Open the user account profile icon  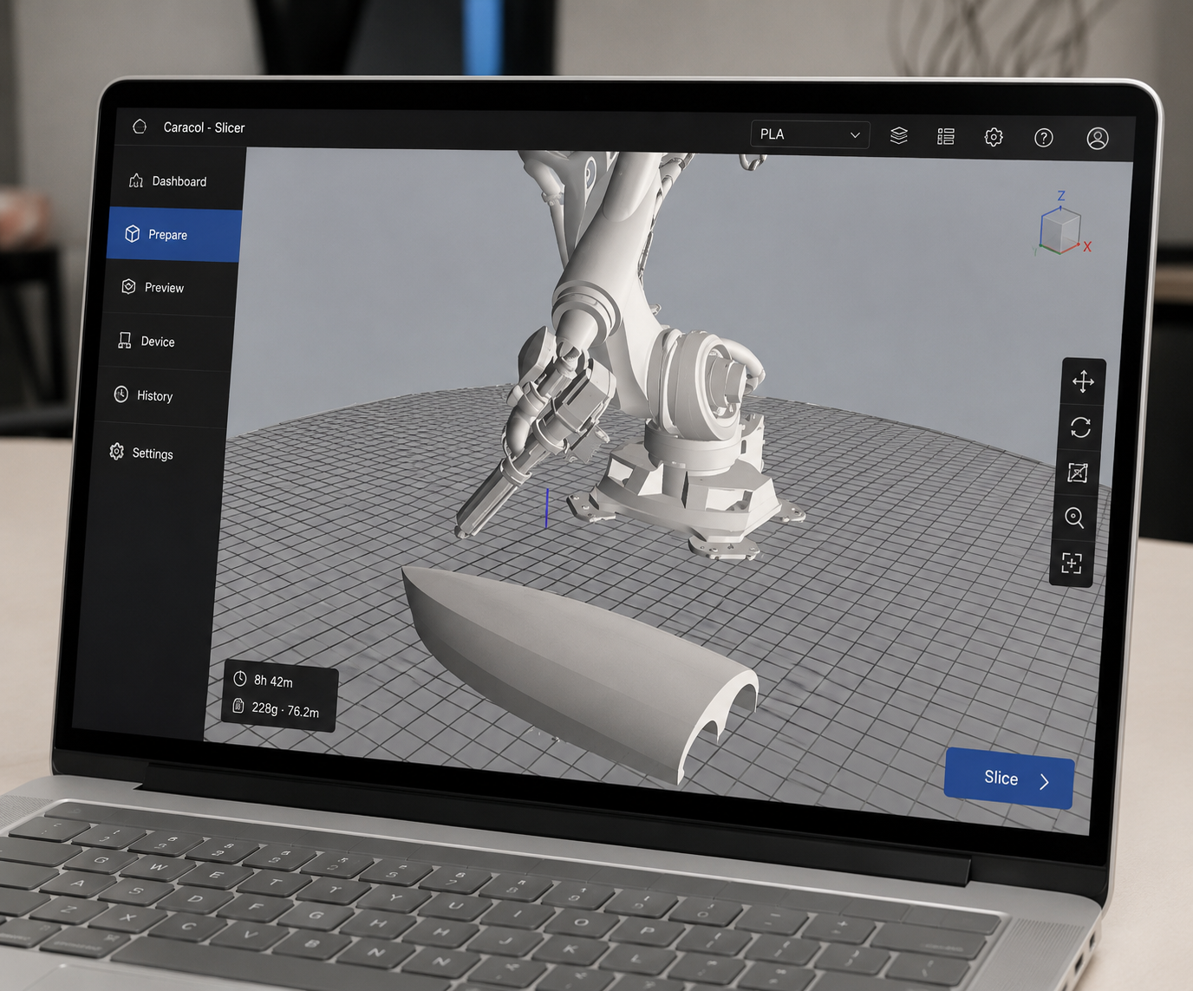(1098, 139)
